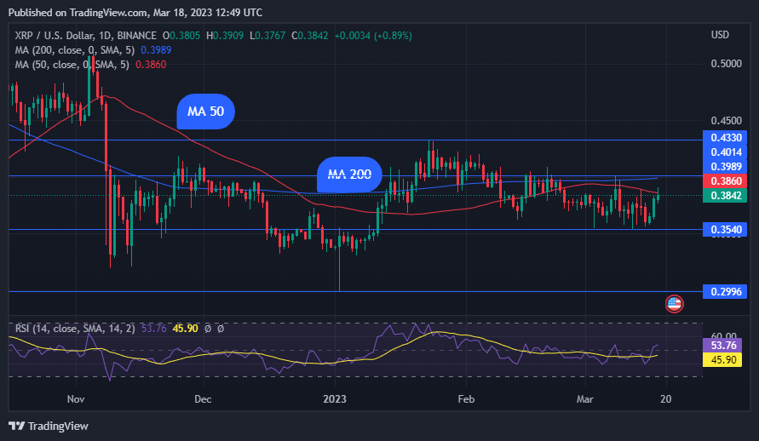Click the TradingView logo
Screen dimensions: 759x441
coord(49,426)
